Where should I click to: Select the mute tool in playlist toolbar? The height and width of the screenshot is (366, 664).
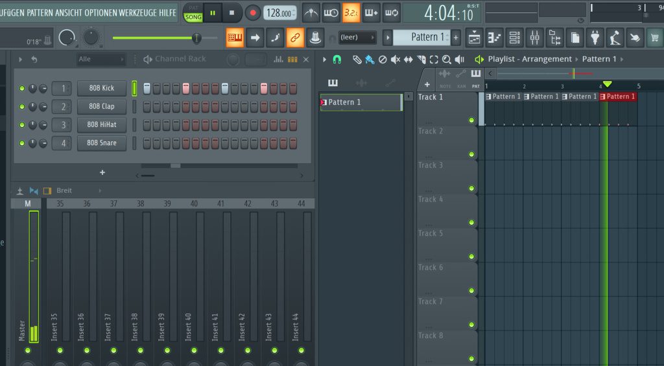coord(396,60)
